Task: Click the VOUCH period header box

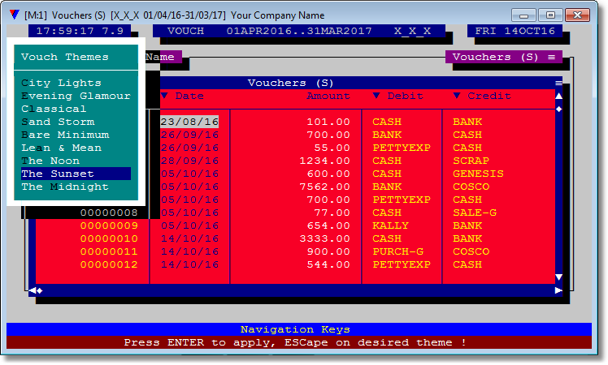Action: tap(299, 31)
